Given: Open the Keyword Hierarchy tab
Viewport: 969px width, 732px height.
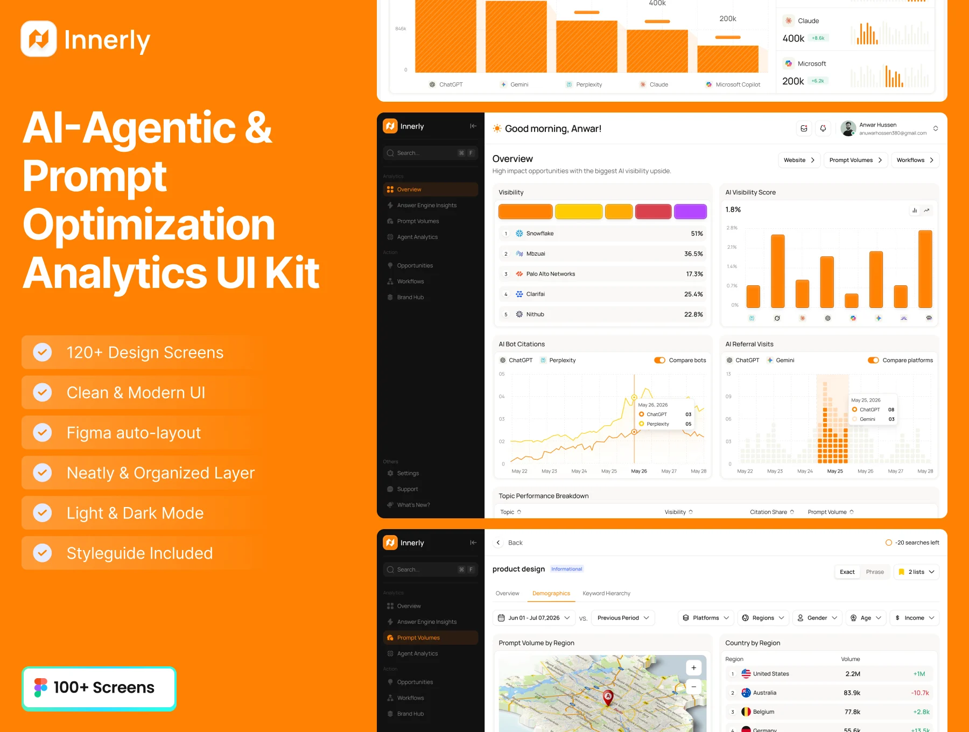Looking at the screenshot, I should [606, 593].
